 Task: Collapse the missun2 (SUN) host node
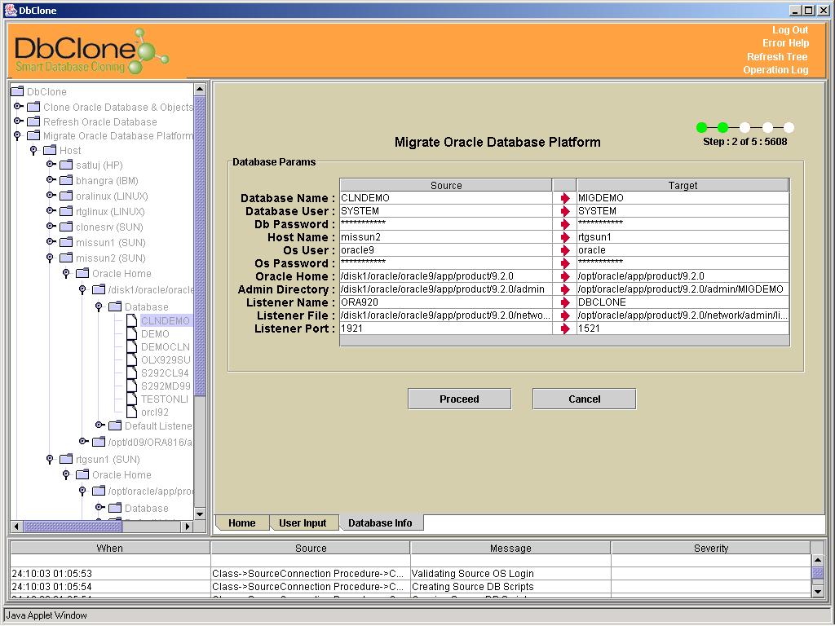tap(50, 258)
